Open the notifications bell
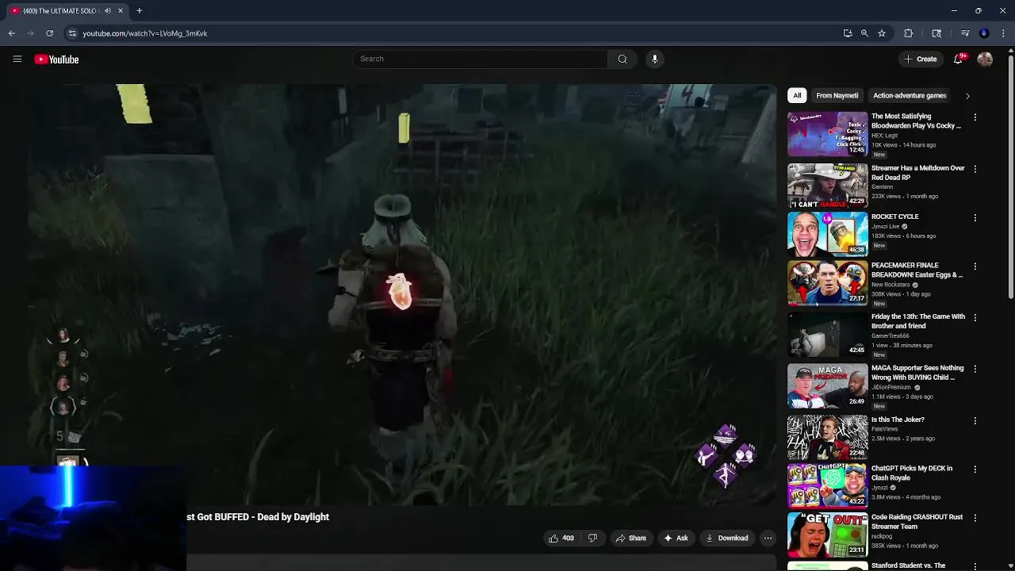The image size is (1015, 571). point(958,59)
